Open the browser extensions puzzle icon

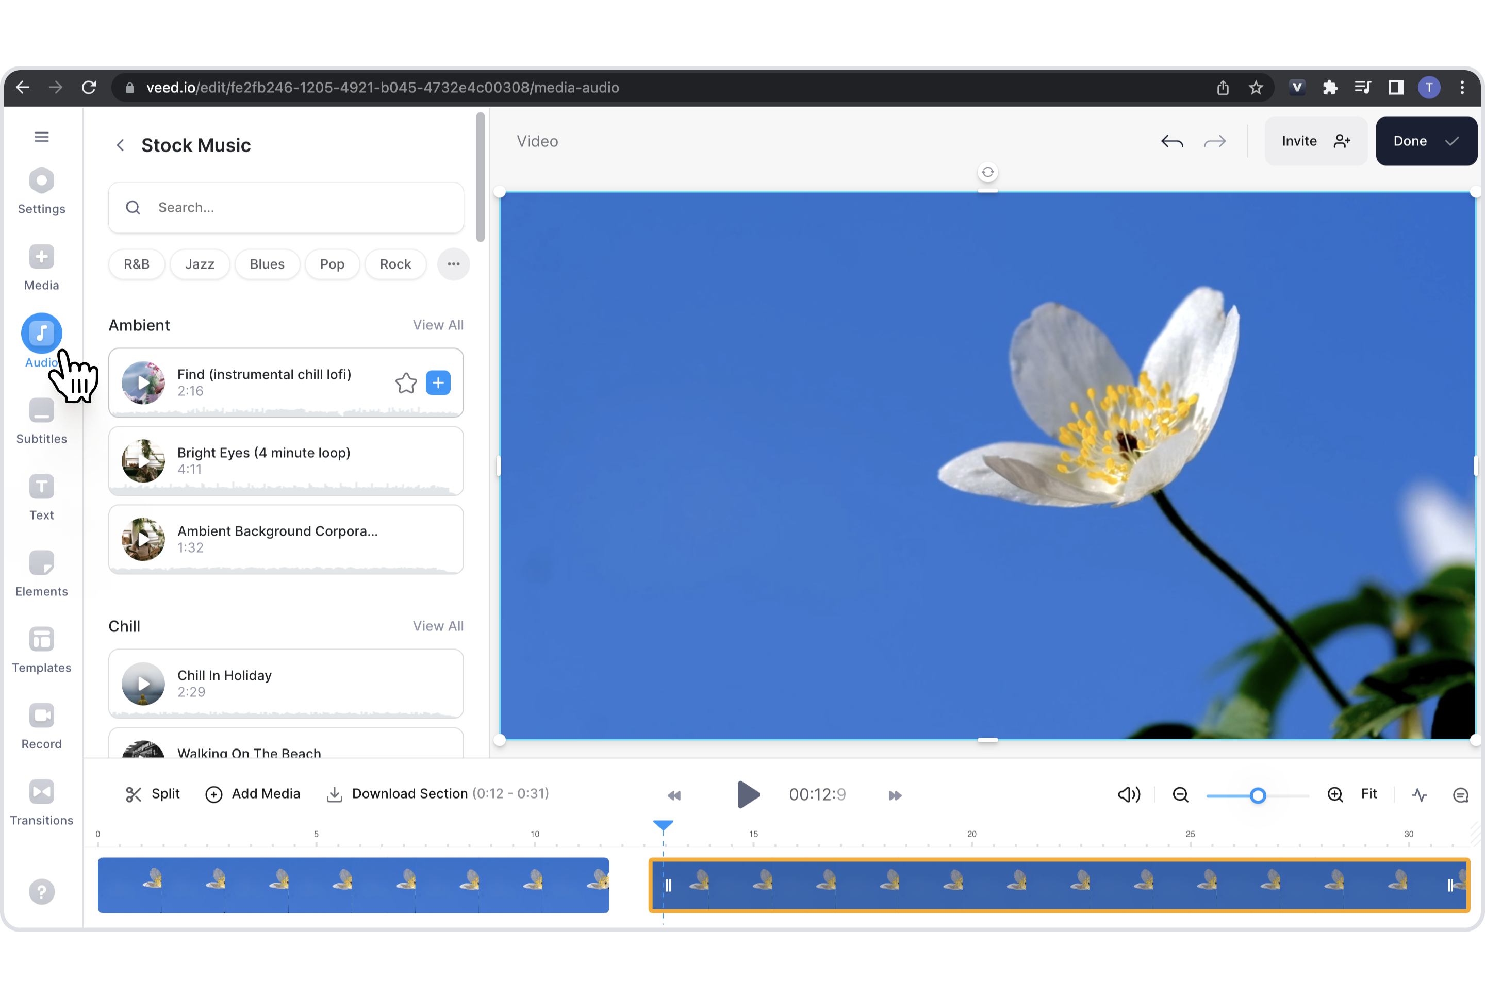(1329, 87)
